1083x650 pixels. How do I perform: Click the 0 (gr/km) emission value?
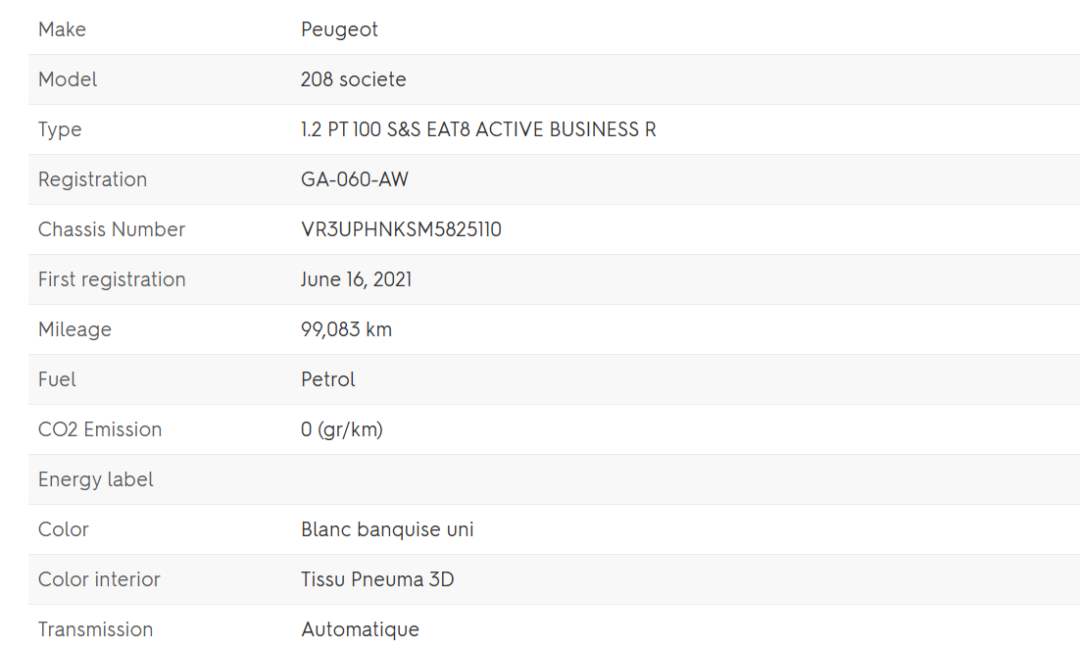(341, 429)
